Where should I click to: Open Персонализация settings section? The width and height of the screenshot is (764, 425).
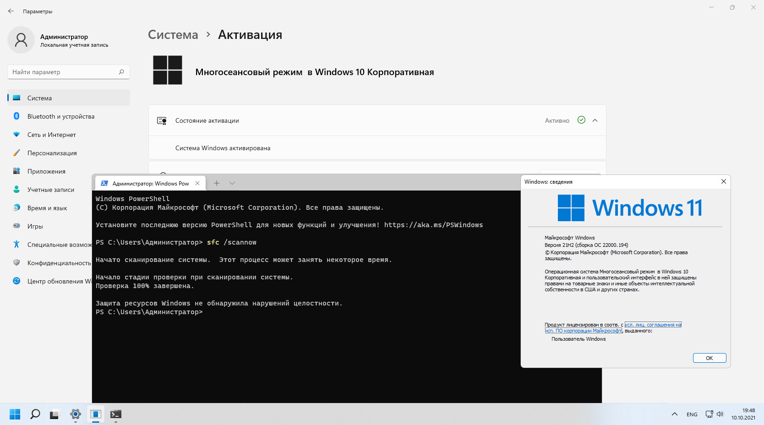(69, 153)
